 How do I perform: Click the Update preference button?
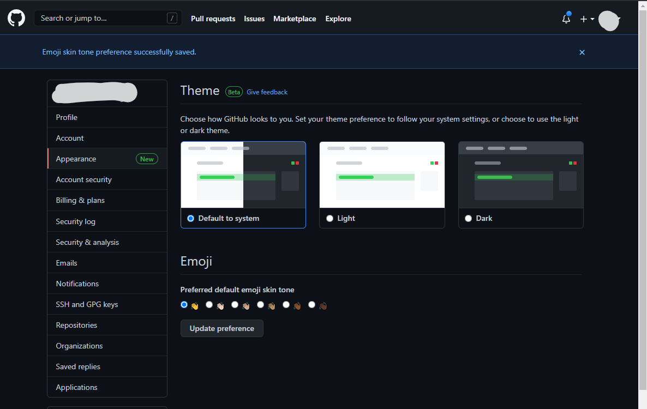click(x=222, y=329)
